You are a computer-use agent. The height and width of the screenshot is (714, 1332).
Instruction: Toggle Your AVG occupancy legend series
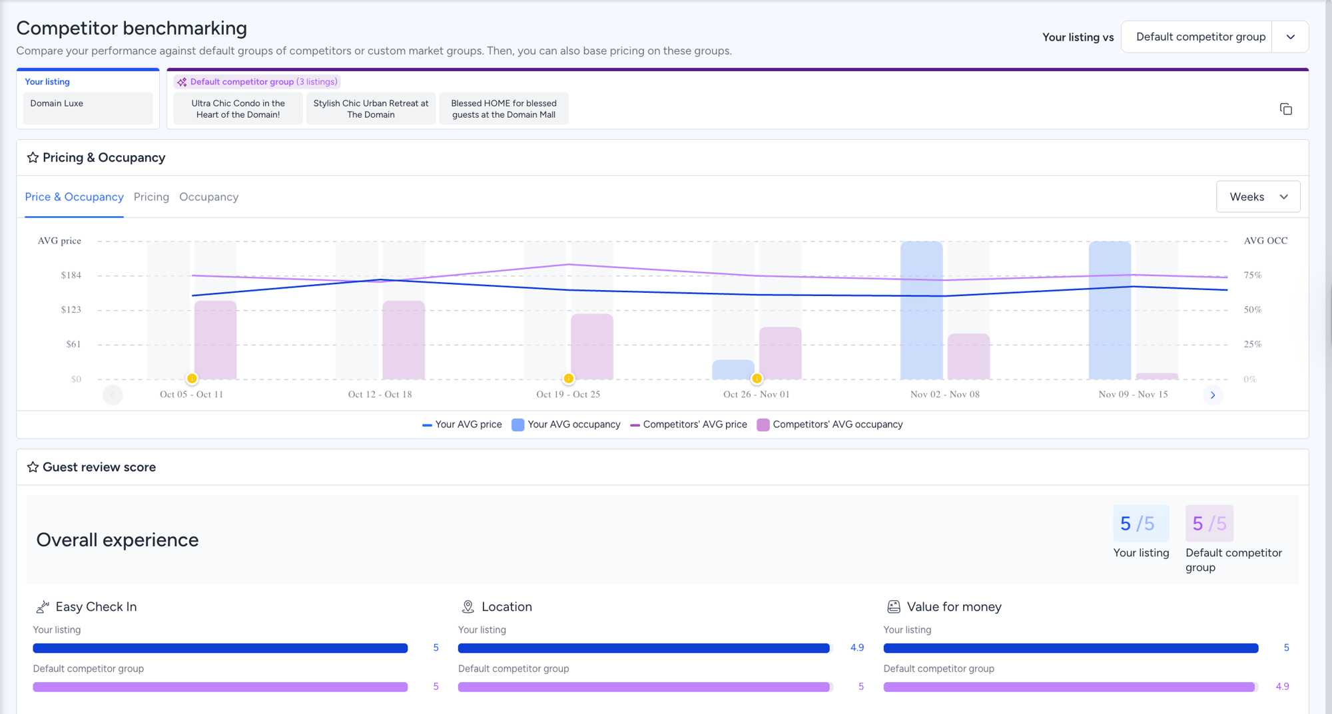click(x=566, y=425)
